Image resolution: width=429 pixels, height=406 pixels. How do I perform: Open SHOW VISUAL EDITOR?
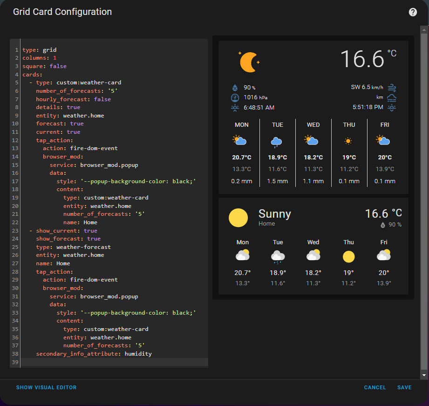pyautogui.click(x=46, y=387)
